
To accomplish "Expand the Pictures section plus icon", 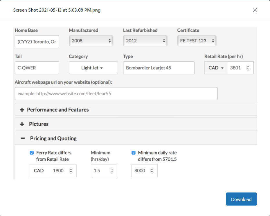I will click(x=22, y=124).
